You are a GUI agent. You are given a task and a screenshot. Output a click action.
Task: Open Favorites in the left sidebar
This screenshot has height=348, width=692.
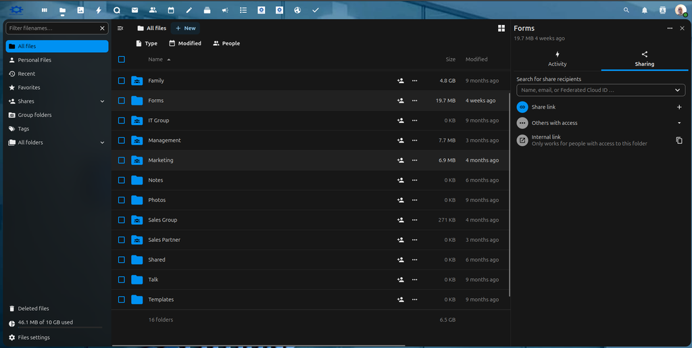pyautogui.click(x=28, y=87)
